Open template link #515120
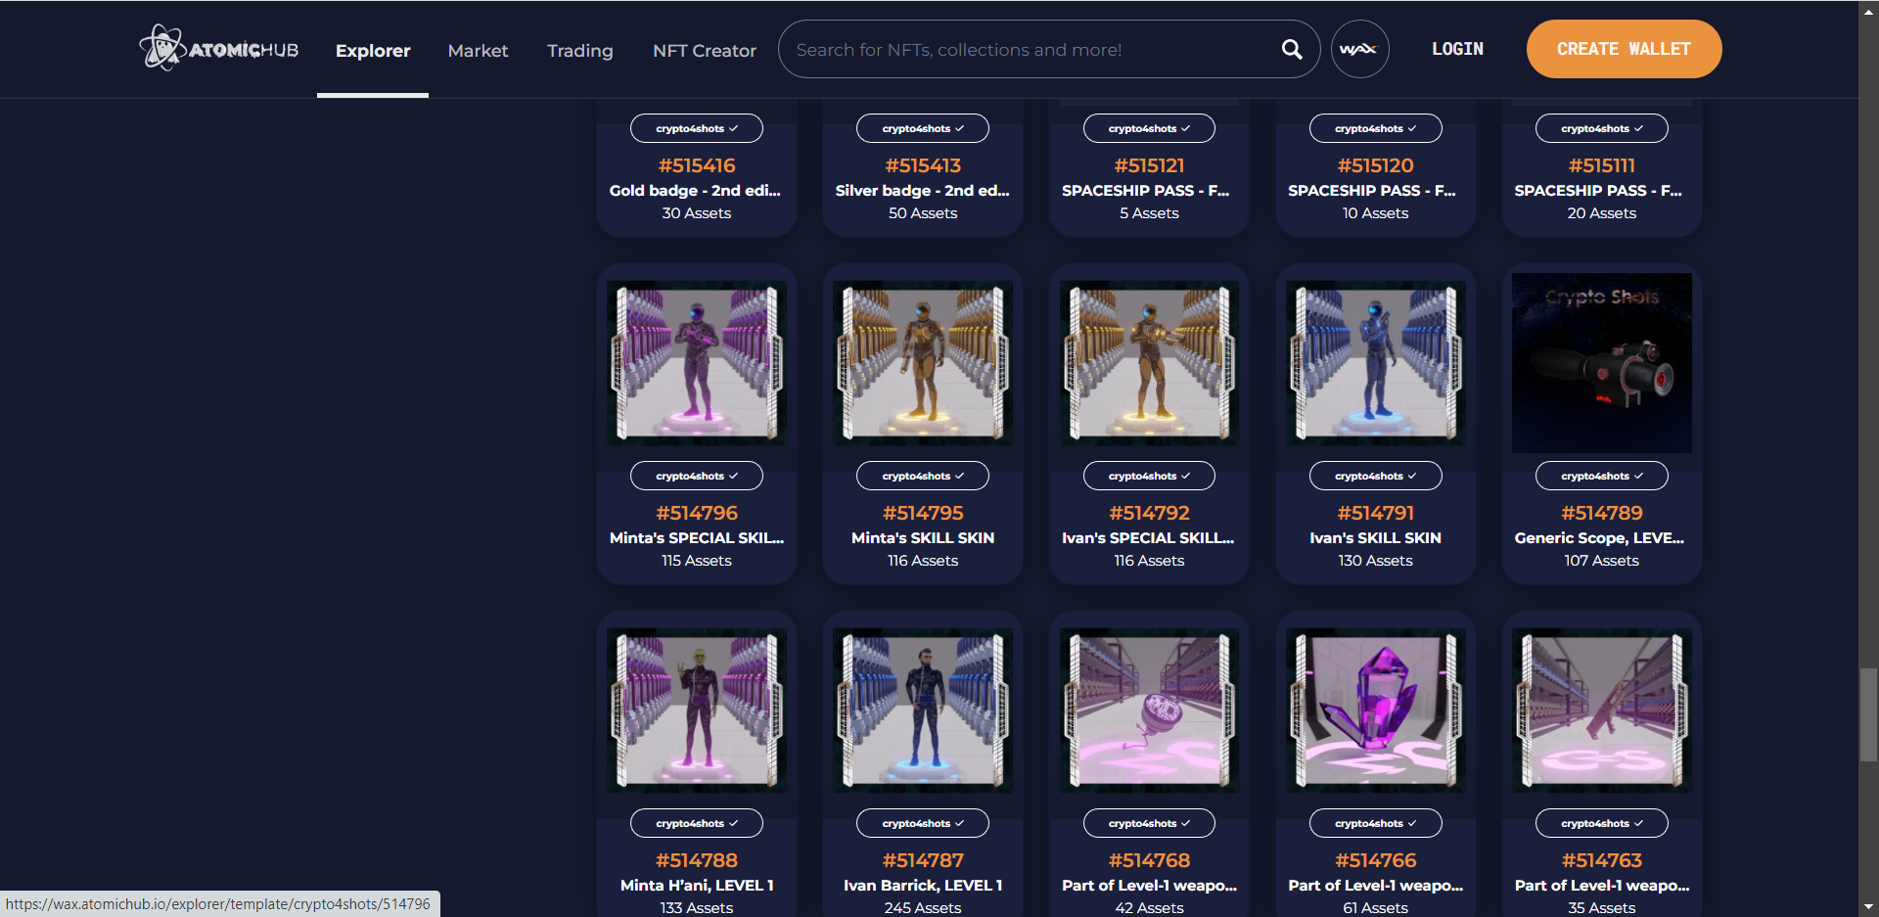Image resolution: width=1879 pixels, height=917 pixels. [1375, 165]
